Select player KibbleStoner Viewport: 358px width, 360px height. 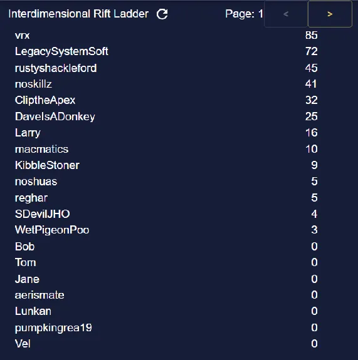point(47,165)
